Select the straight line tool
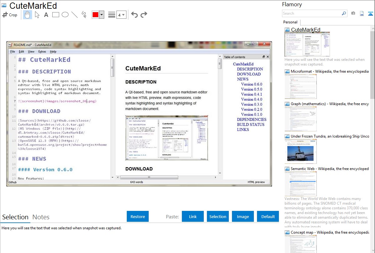Viewport: 375px width, 253px height. point(74,15)
